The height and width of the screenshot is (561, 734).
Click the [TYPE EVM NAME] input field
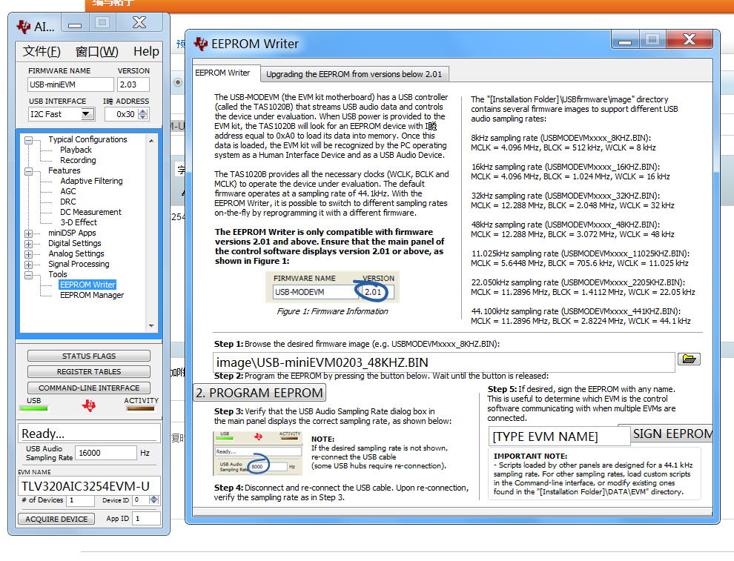pyautogui.click(x=559, y=436)
